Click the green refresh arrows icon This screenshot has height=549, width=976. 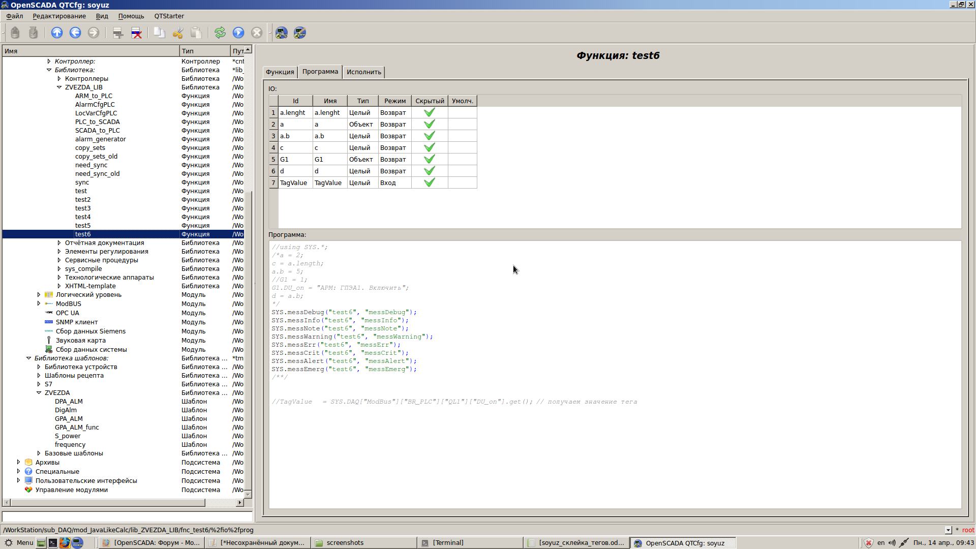(220, 33)
